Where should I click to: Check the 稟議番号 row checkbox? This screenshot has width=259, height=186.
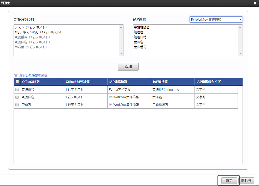[x=17, y=90]
